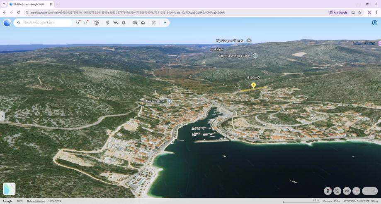Click the 6100 m2 label
Viewport: 381px width, 204px height.
tap(253, 78)
